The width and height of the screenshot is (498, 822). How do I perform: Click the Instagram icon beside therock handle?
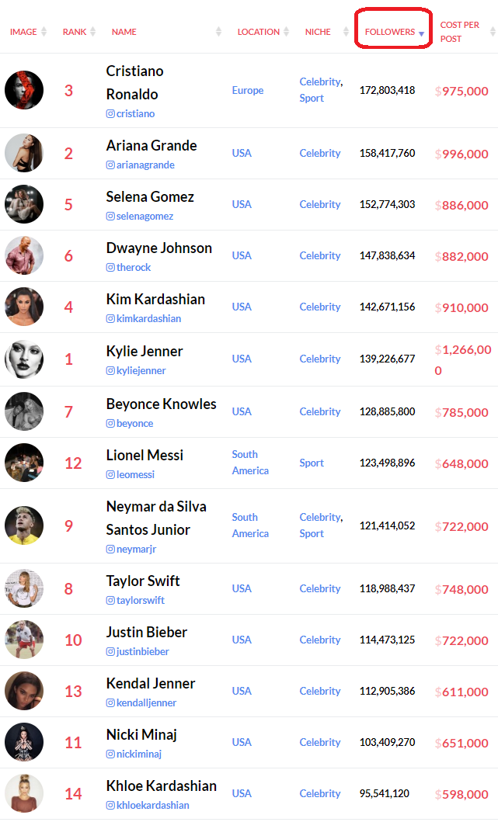(x=110, y=267)
